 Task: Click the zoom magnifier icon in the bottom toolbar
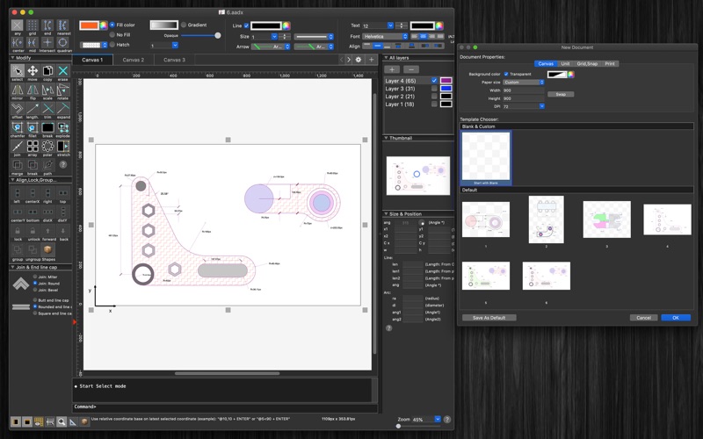coord(61,421)
